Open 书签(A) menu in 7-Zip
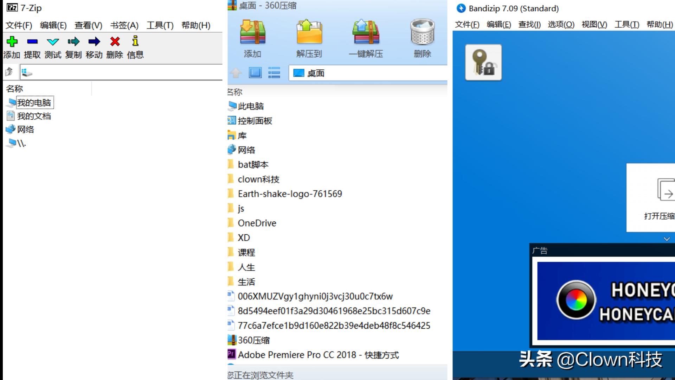Image resolution: width=675 pixels, height=380 pixels. tap(124, 25)
